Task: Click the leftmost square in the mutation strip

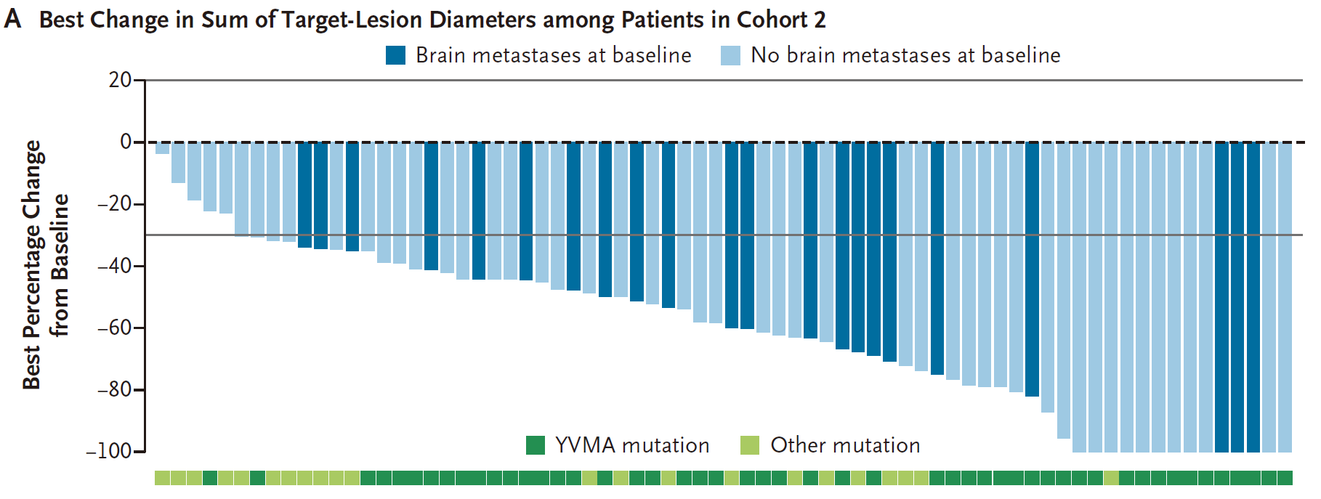Action: (162, 478)
